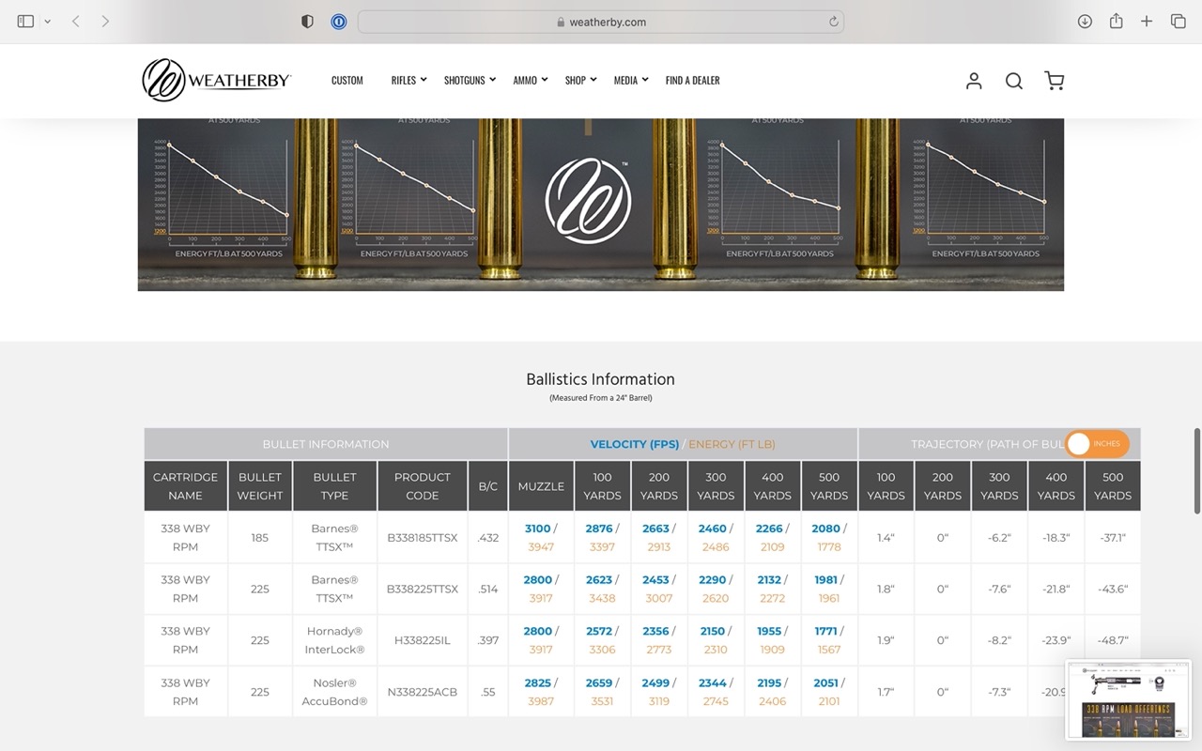Image resolution: width=1202 pixels, height=751 pixels.
Task: Click the Weatherby logo in header
Action: (x=217, y=81)
